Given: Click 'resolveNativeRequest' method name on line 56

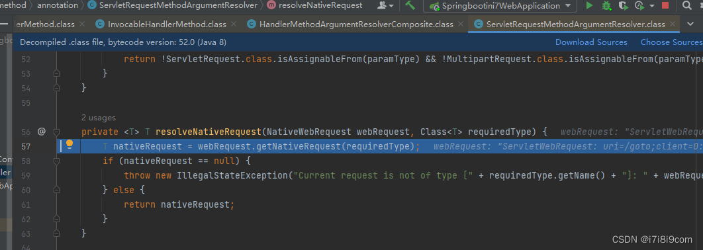Looking at the screenshot, I should point(208,132).
